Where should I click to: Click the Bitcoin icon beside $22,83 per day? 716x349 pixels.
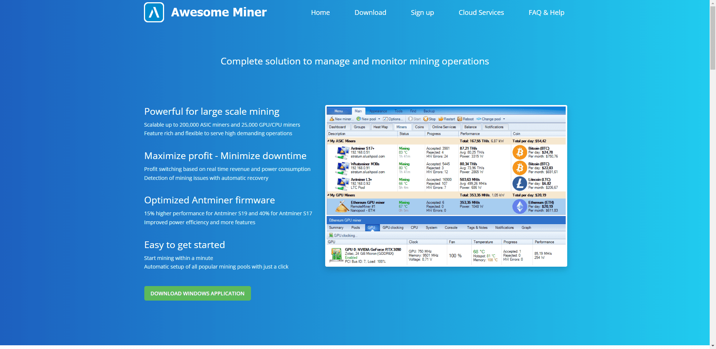point(519,168)
